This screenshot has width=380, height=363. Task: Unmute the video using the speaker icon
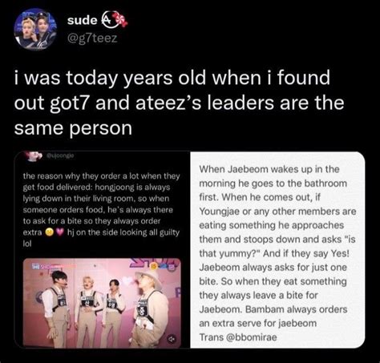pos(172,339)
